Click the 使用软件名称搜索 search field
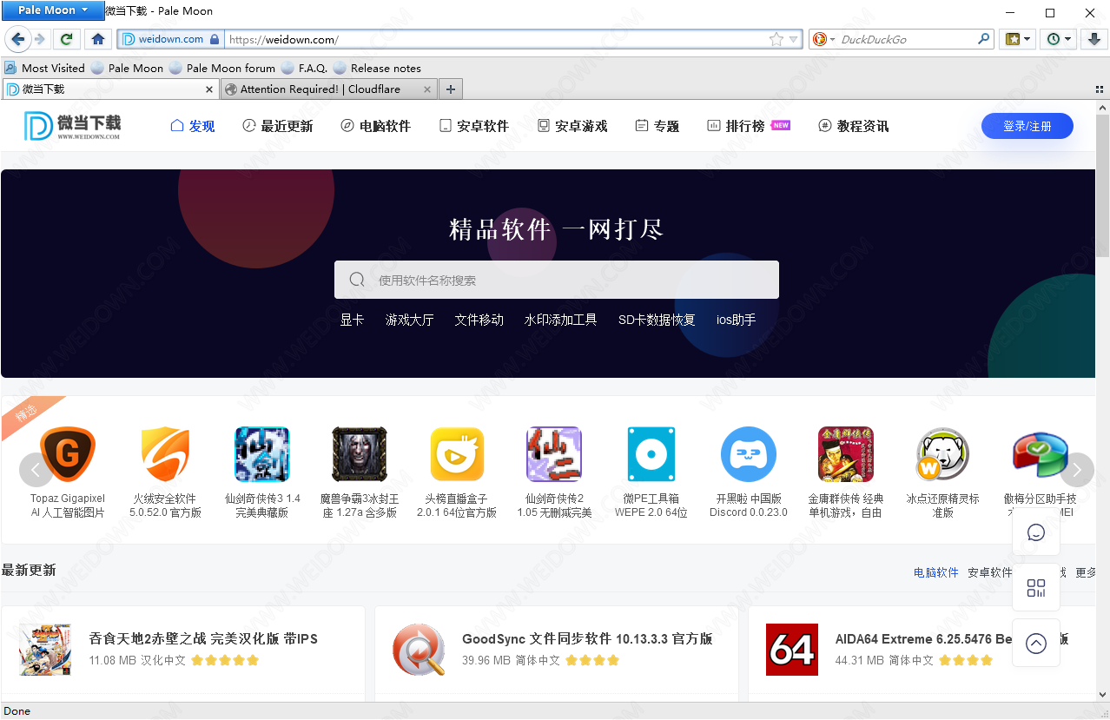1110x720 pixels. click(556, 281)
